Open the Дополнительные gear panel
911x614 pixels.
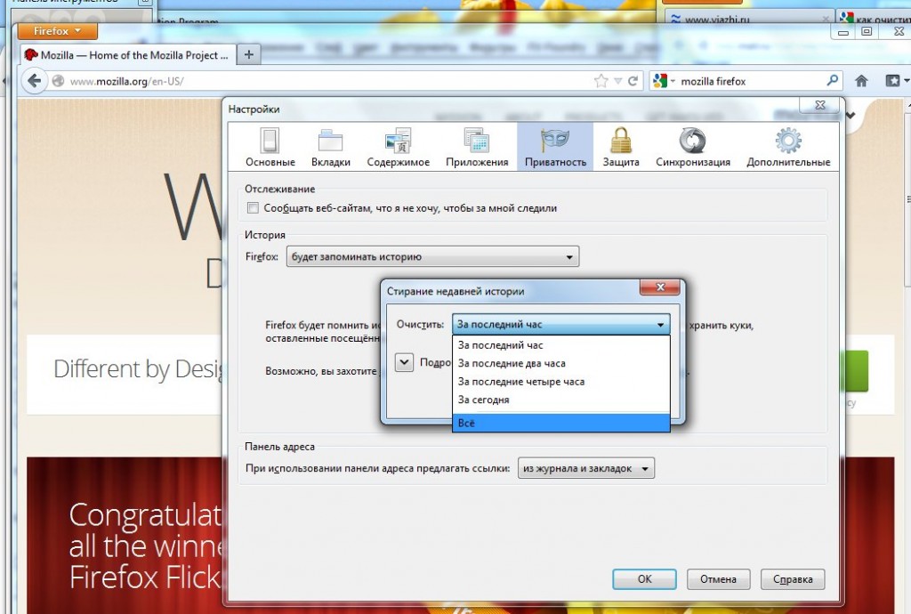[x=788, y=148]
